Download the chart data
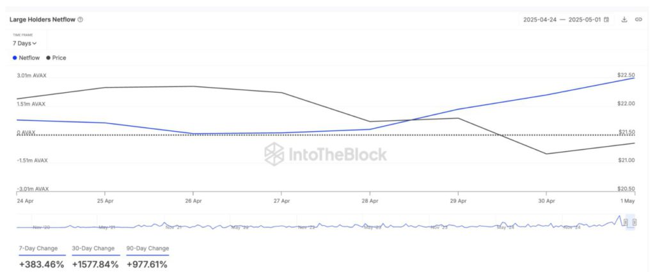Screen dimensions: 655x272 point(624,20)
